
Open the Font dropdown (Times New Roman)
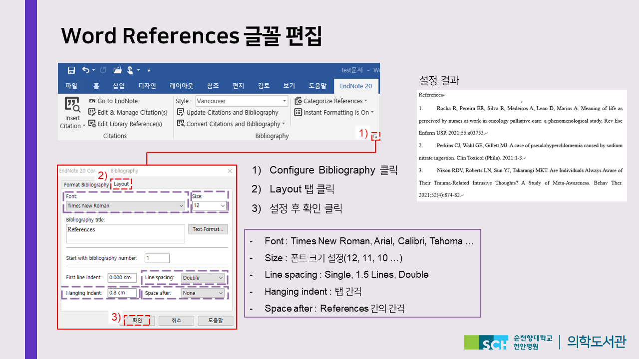coord(126,205)
